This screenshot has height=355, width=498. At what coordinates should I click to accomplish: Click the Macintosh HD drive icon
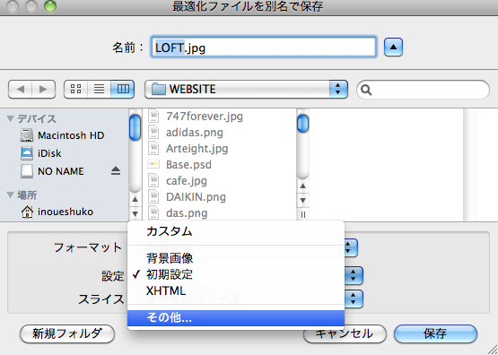click(x=27, y=135)
